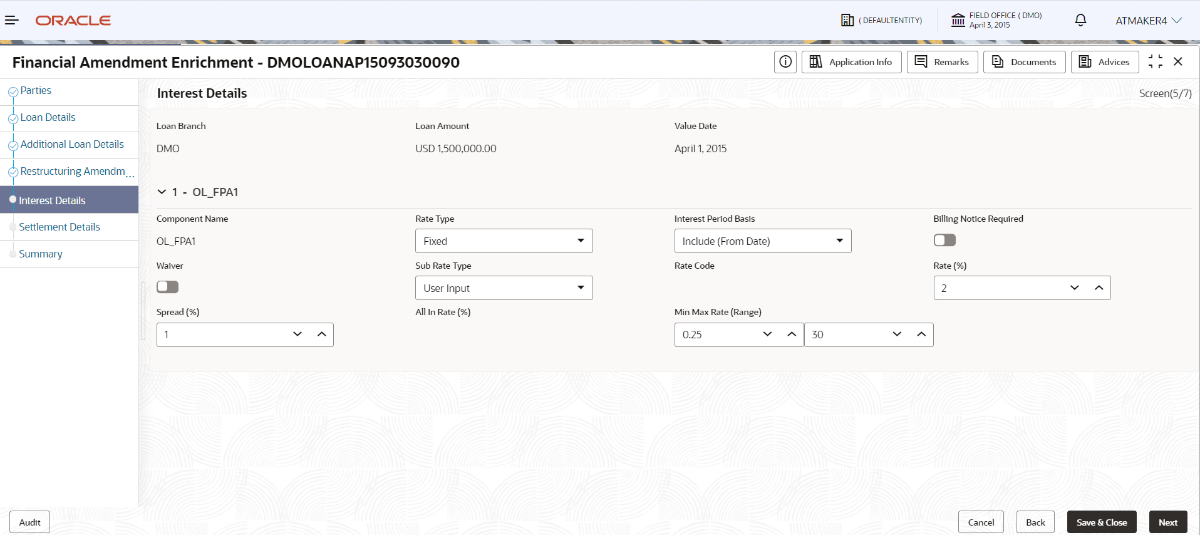Open the Documents panel
Viewport: 1200px width, 535px height.
[1025, 62]
